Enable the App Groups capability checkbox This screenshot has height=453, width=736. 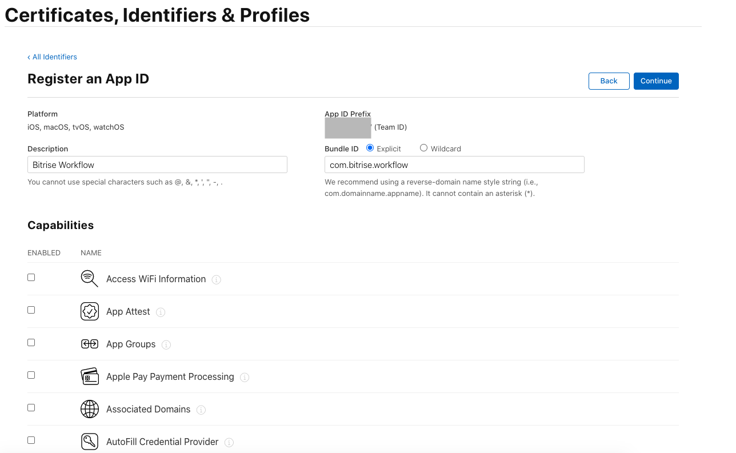31,342
